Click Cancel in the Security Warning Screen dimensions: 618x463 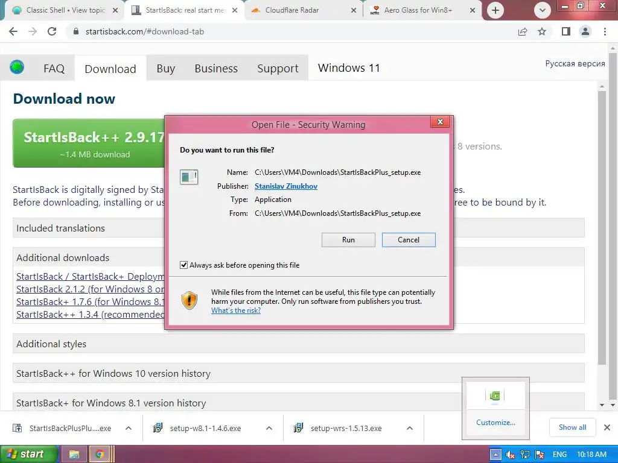(x=409, y=240)
